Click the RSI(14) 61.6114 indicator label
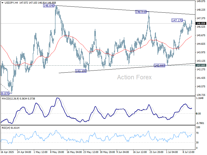The height and width of the screenshot is (155, 207). [11, 128]
